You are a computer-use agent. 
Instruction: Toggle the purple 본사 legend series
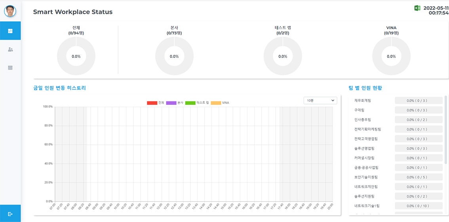[171, 103]
